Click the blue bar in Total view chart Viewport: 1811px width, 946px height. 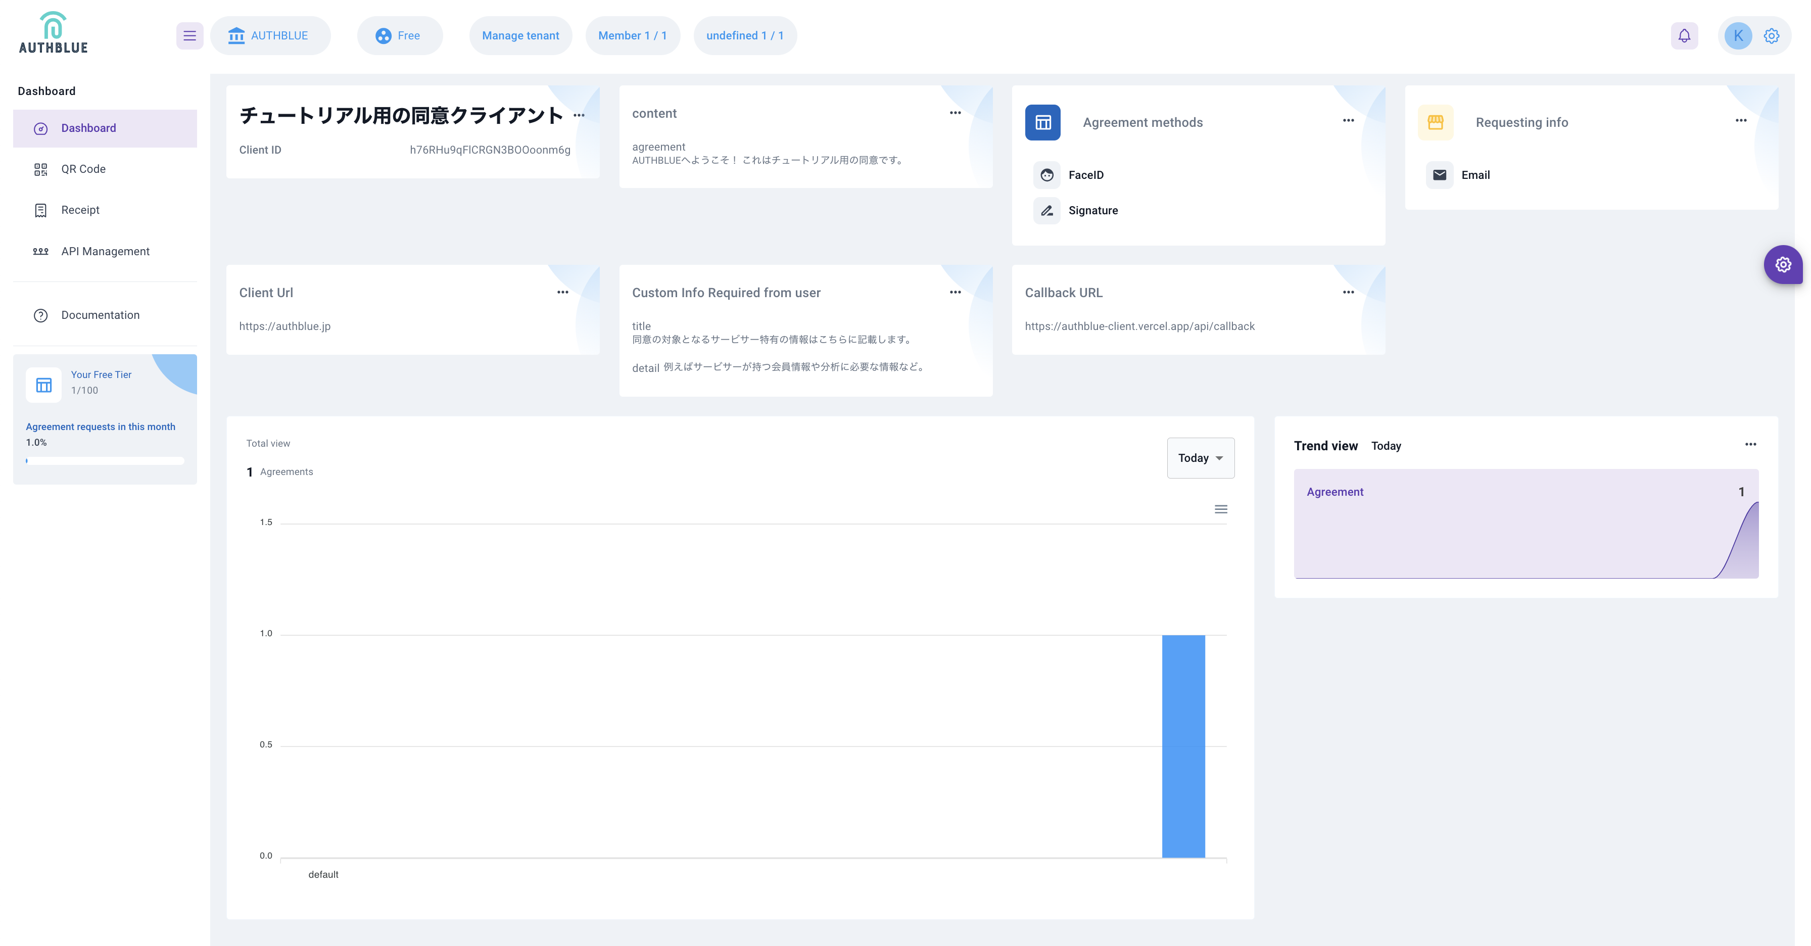pyautogui.click(x=1183, y=746)
